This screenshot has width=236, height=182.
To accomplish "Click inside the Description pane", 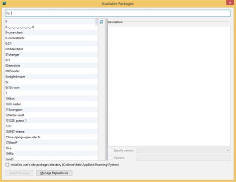I will [x=169, y=86].
